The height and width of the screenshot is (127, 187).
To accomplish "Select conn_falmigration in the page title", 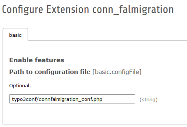I will 133,10.
